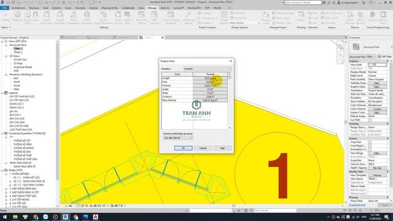Viewport: 393px width, 221px height.
Task: Open the Windows Start menu
Action: [5, 217]
